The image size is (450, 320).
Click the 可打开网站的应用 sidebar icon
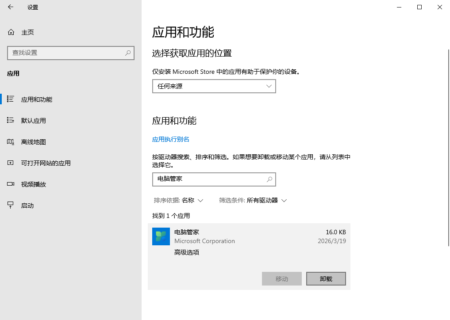[x=11, y=163]
